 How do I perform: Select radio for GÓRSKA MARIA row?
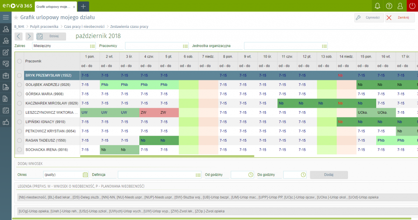pos(20,94)
